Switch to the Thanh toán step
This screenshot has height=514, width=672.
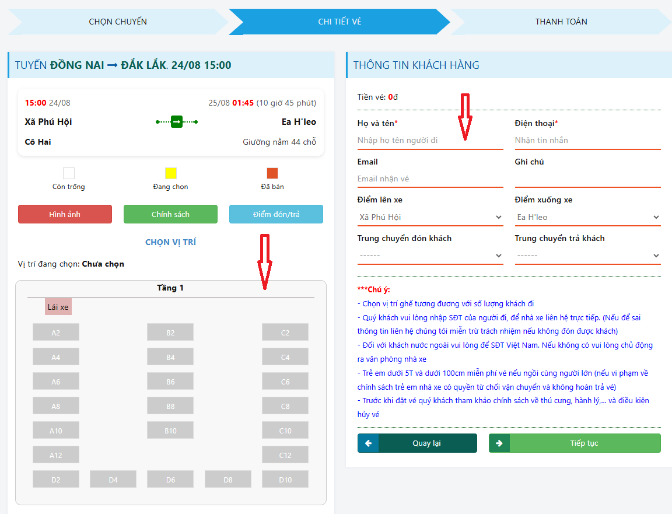pos(561,22)
